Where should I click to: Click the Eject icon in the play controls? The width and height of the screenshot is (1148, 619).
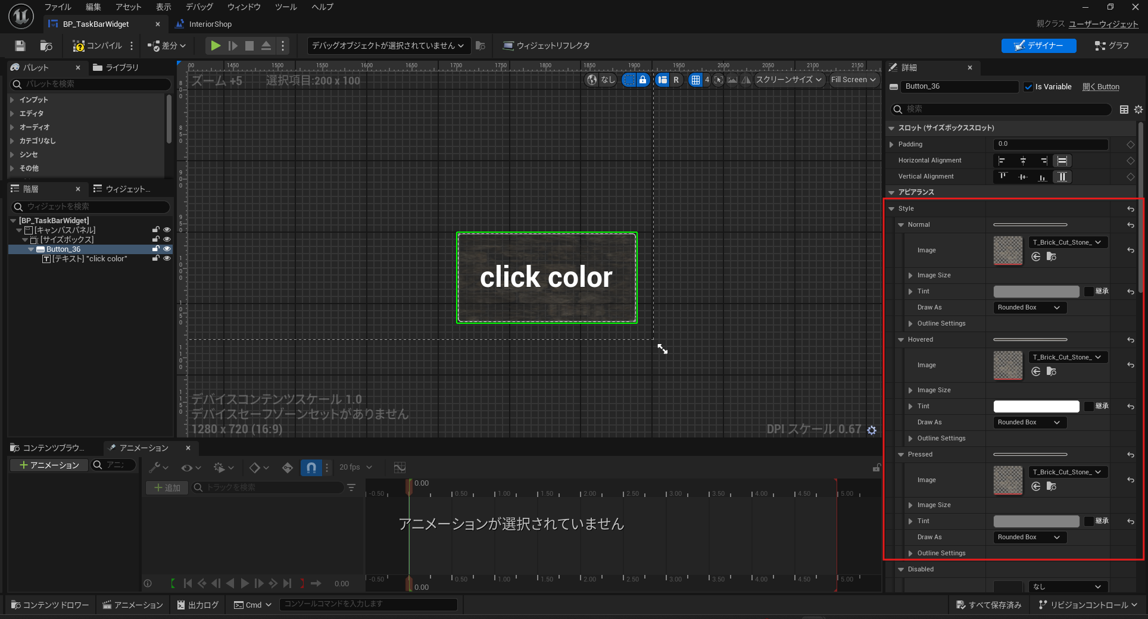[266, 46]
